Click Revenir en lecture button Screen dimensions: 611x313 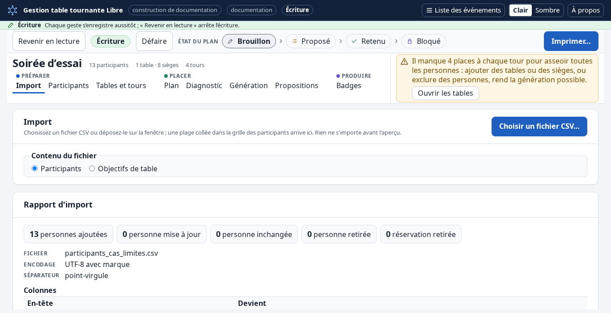point(49,41)
